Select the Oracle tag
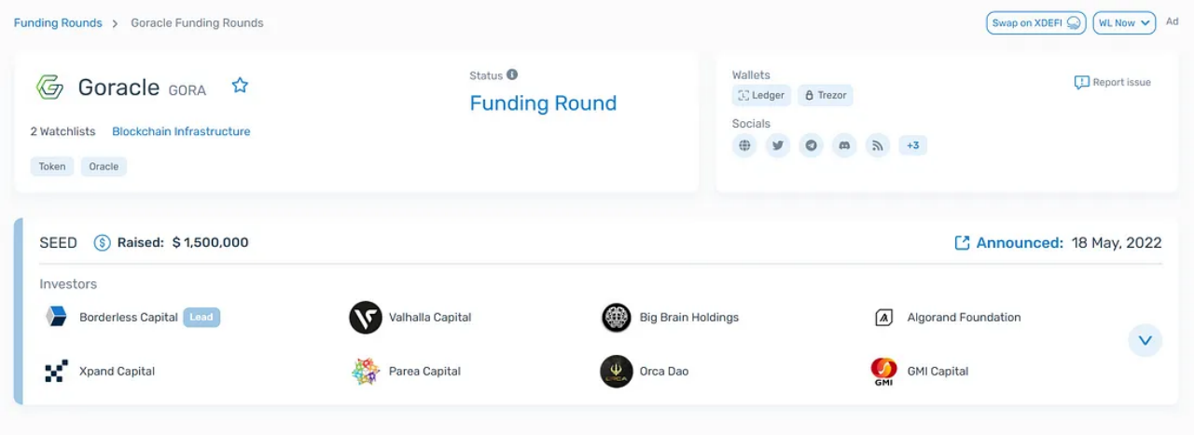This screenshot has height=435, width=1194. point(104,167)
